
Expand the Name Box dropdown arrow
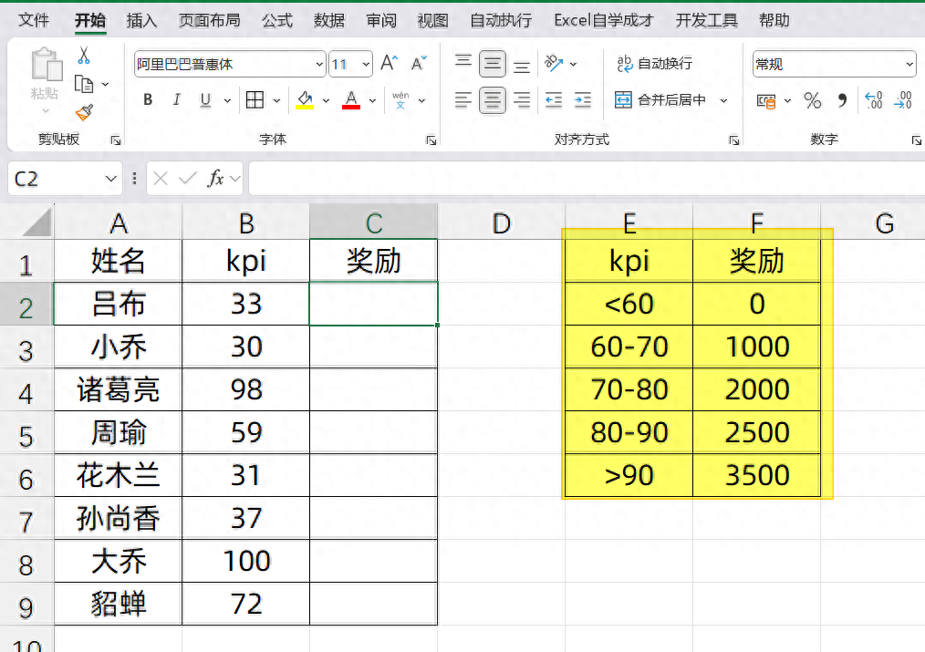pyautogui.click(x=111, y=178)
